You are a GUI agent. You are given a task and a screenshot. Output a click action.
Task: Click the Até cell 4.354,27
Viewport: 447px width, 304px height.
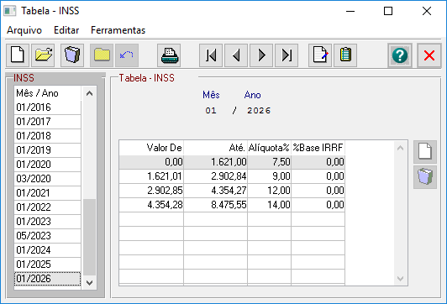[x=215, y=191]
